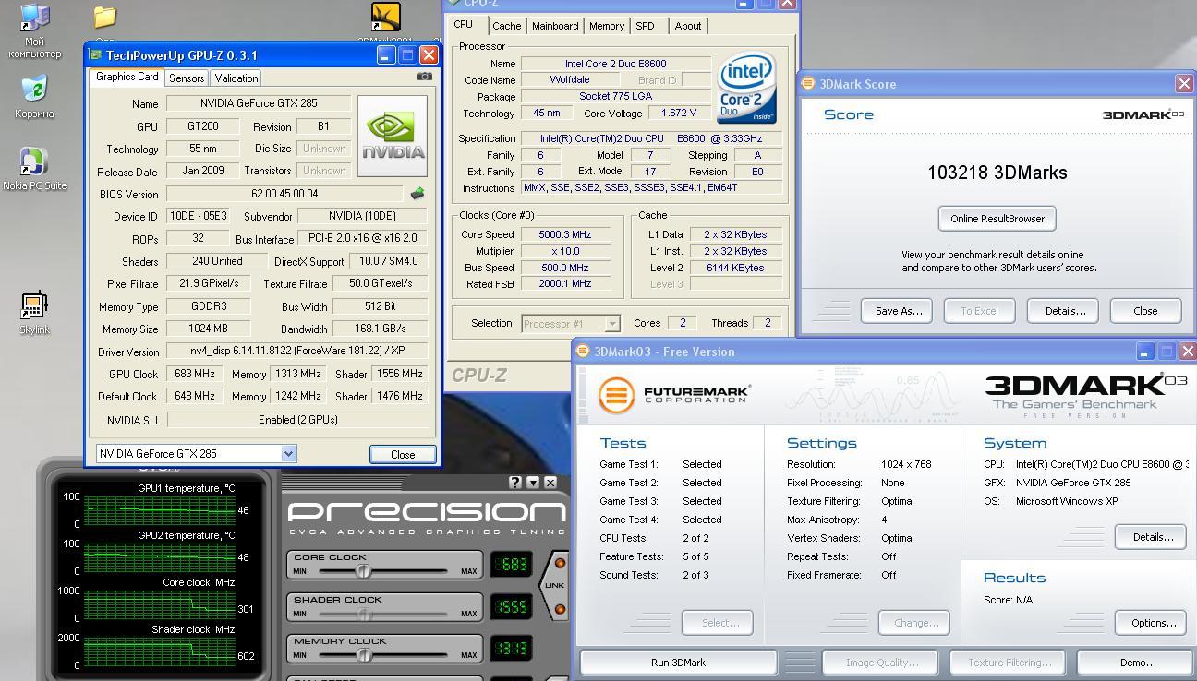
Task: Click Save As... in 3DMark Score
Action: pyautogui.click(x=899, y=311)
